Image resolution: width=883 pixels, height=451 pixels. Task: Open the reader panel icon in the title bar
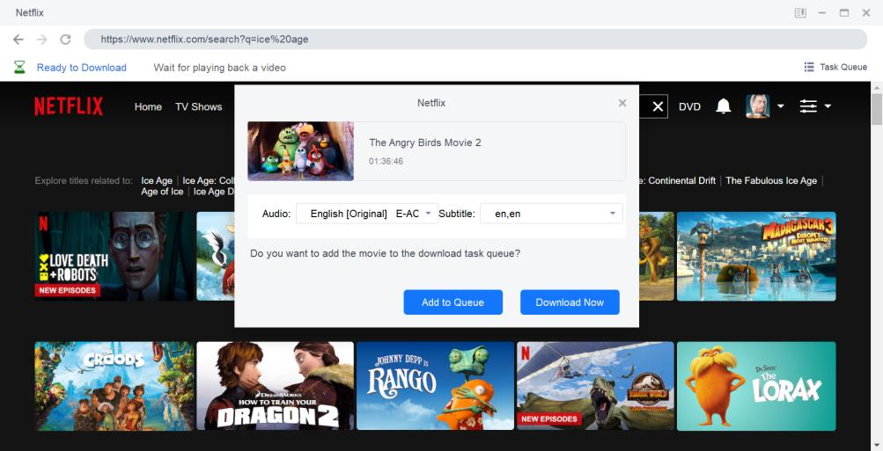(800, 12)
